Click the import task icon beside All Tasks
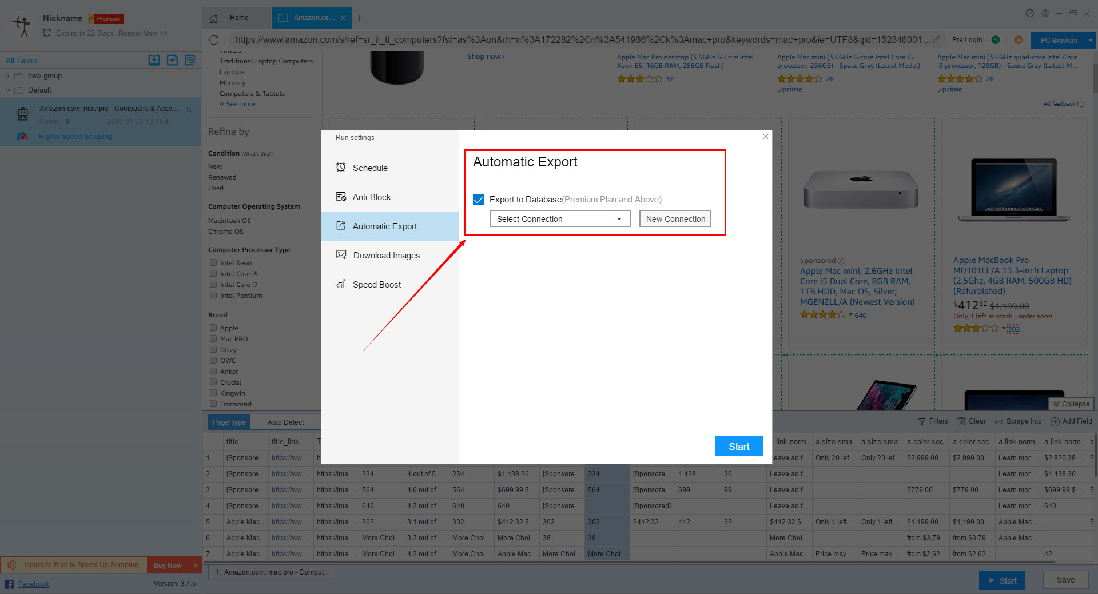The height and width of the screenshot is (594, 1098). pos(154,60)
